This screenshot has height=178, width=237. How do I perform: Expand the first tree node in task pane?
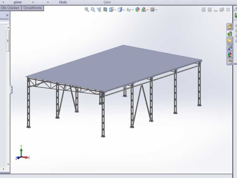[236, 26]
